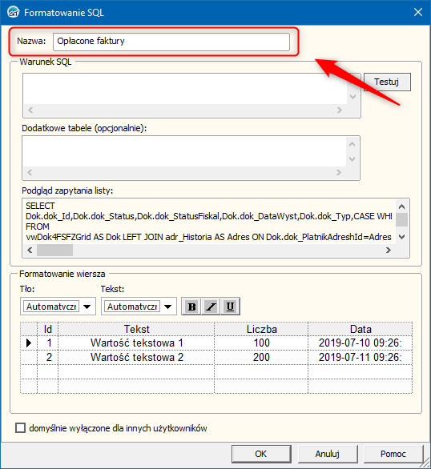Toggle italic row formatting
The width and height of the screenshot is (431, 469).
coord(211,307)
